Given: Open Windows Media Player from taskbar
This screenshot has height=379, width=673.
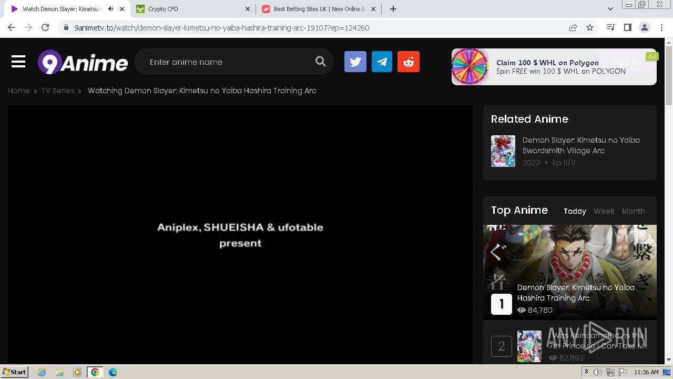Looking at the screenshot, I should click(x=77, y=372).
